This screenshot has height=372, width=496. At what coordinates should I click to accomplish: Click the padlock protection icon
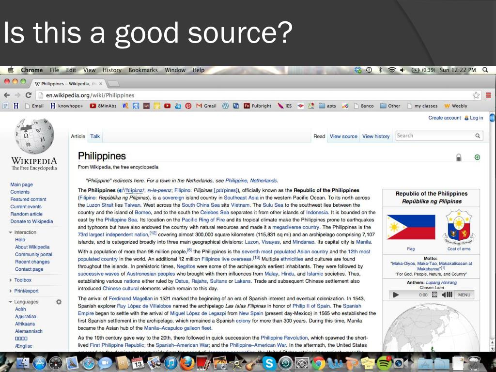[x=459, y=157]
